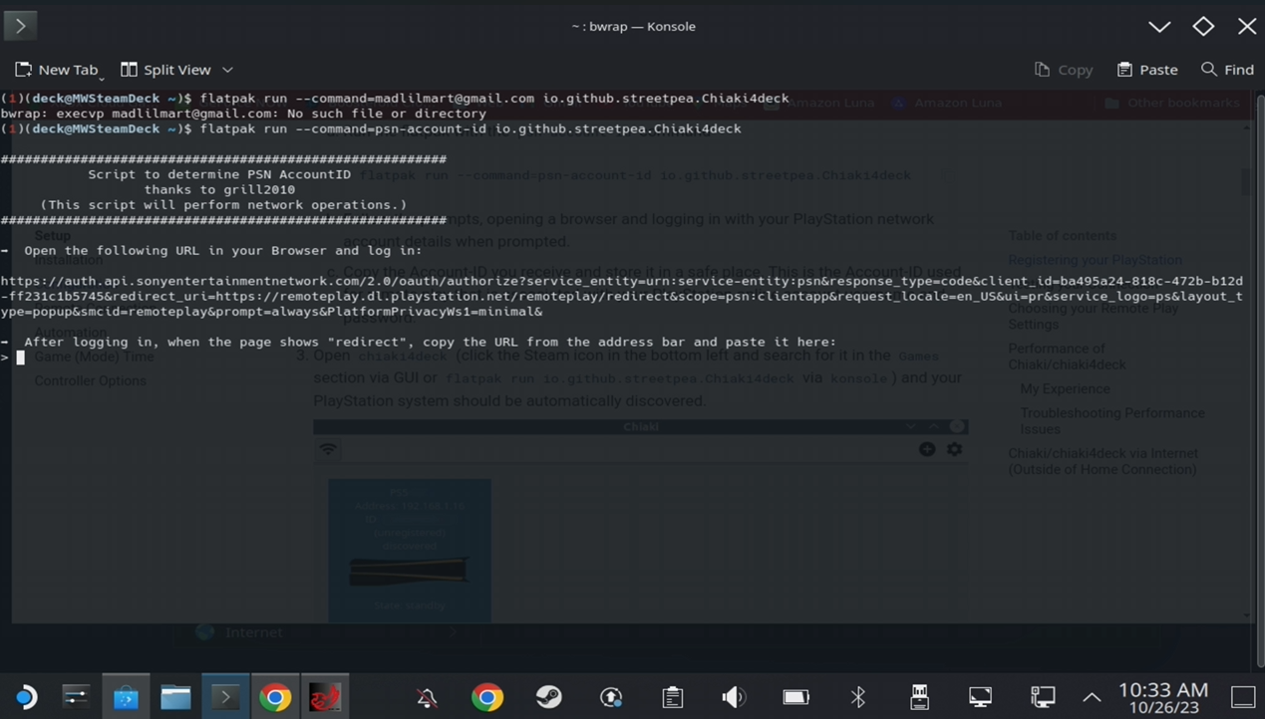Click "Controller Options" sidebar item in browser behind
Image resolution: width=1265 pixels, height=719 pixels.
pyautogui.click(x=90, y=380)
